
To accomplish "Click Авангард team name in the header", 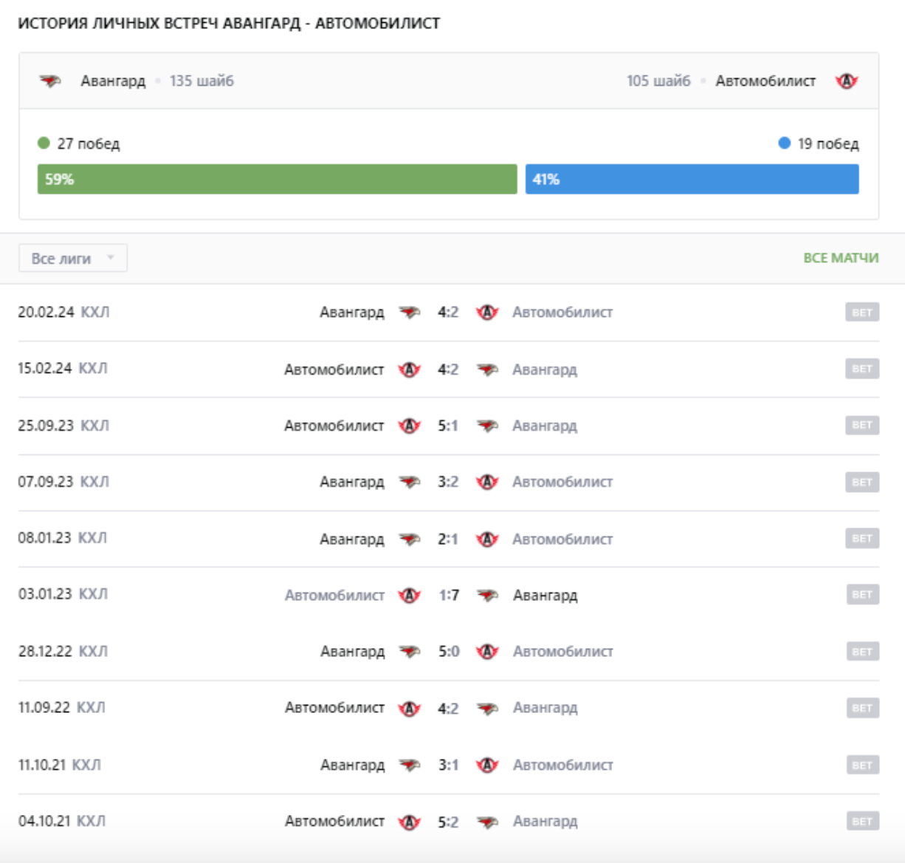I will (113, 81).
